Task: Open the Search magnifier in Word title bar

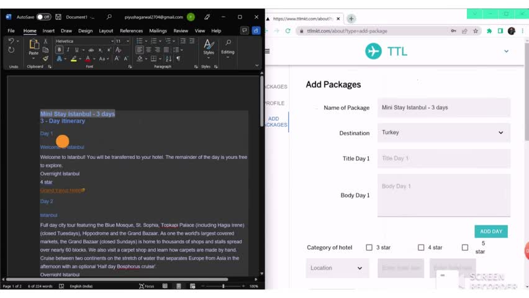Action: point(109,17)
